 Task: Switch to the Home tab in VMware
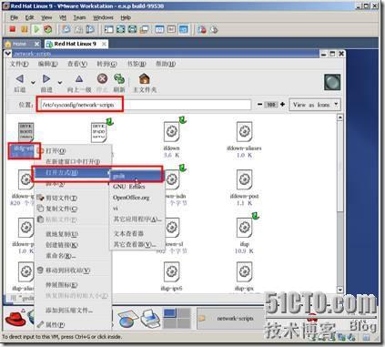(x=22, y=44)
